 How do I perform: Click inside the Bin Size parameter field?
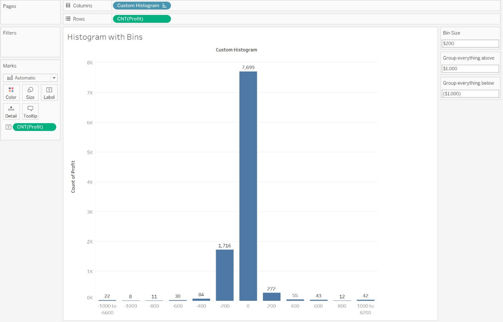click(470, 43)
